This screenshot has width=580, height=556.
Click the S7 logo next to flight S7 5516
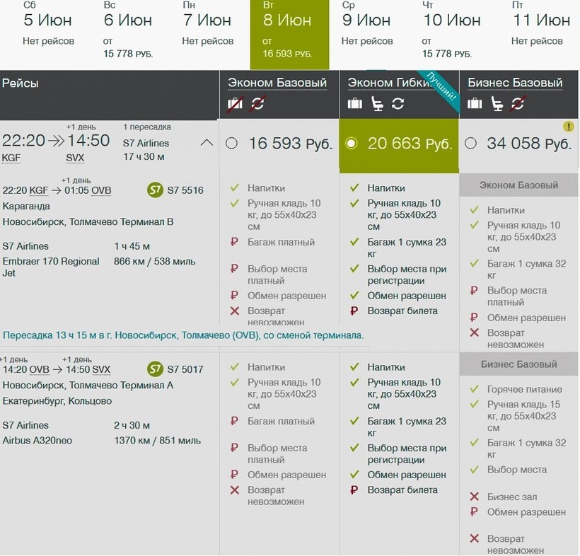coord(155,190)
